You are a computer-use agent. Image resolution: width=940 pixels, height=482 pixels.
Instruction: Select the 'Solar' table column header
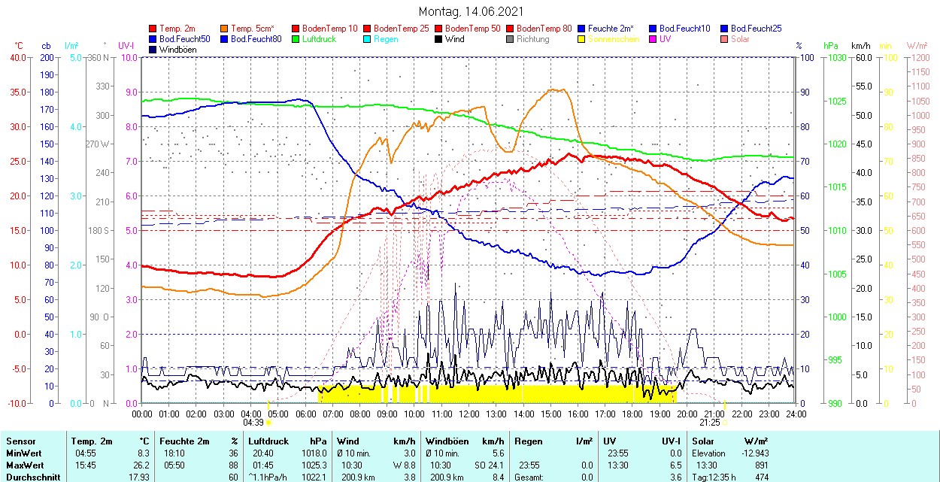[x=703, y=441]
